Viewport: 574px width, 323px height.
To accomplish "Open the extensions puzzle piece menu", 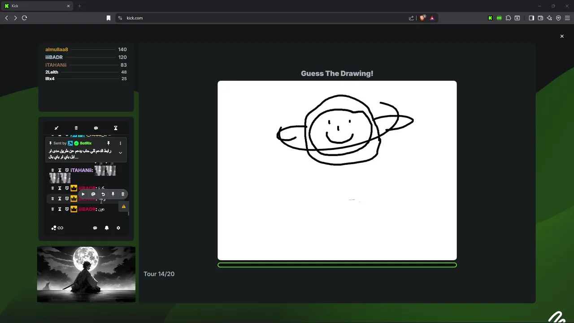I will [x=508, y=18].
